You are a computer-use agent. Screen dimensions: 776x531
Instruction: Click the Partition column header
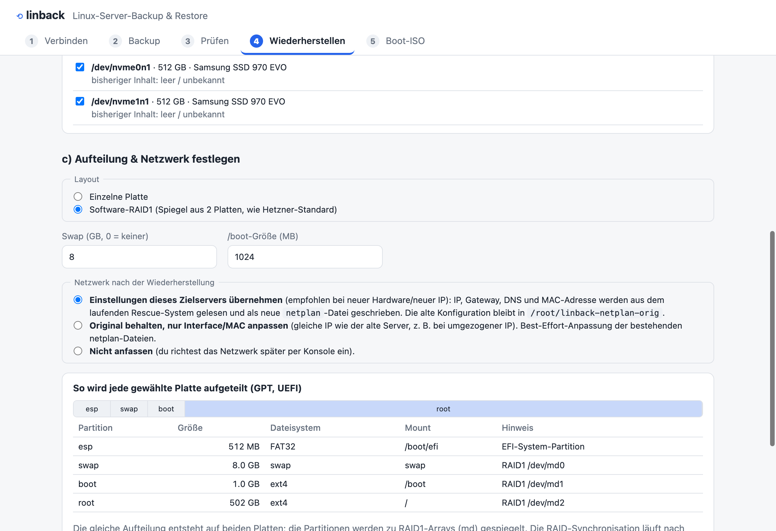(95, 428)
